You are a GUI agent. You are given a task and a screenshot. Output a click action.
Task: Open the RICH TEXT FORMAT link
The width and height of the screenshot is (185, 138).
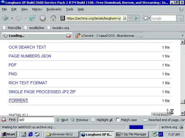click(28, 83)
